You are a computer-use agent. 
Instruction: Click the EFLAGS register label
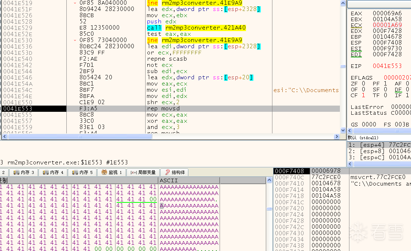click(x=362, y=78)
